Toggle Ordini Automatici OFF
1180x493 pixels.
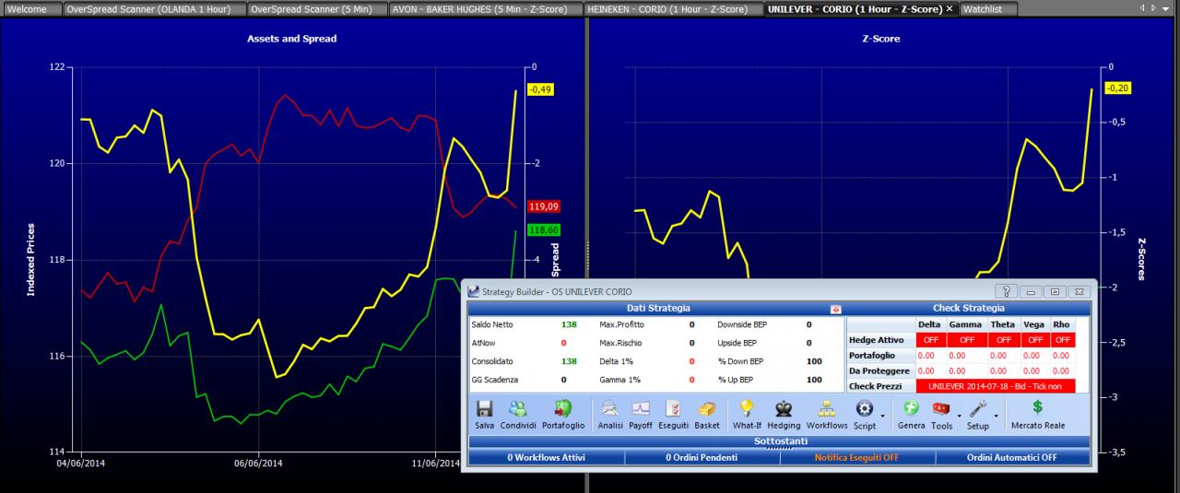(1012, 457)
